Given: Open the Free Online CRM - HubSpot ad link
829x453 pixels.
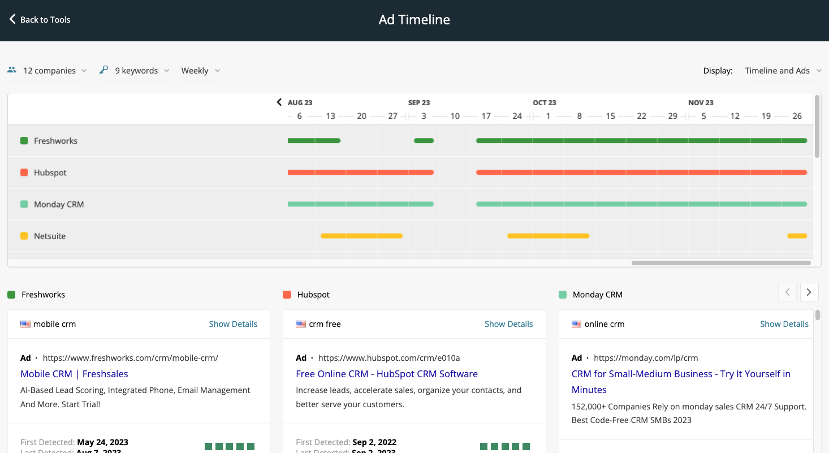Looking at the screenshot, I should coord(387,374).
